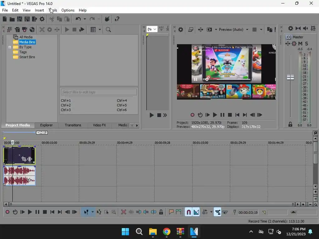Viewport: 319px width, 239px height.
Task: Open Google Chrome from the taskbar
Action: [166, 232]
